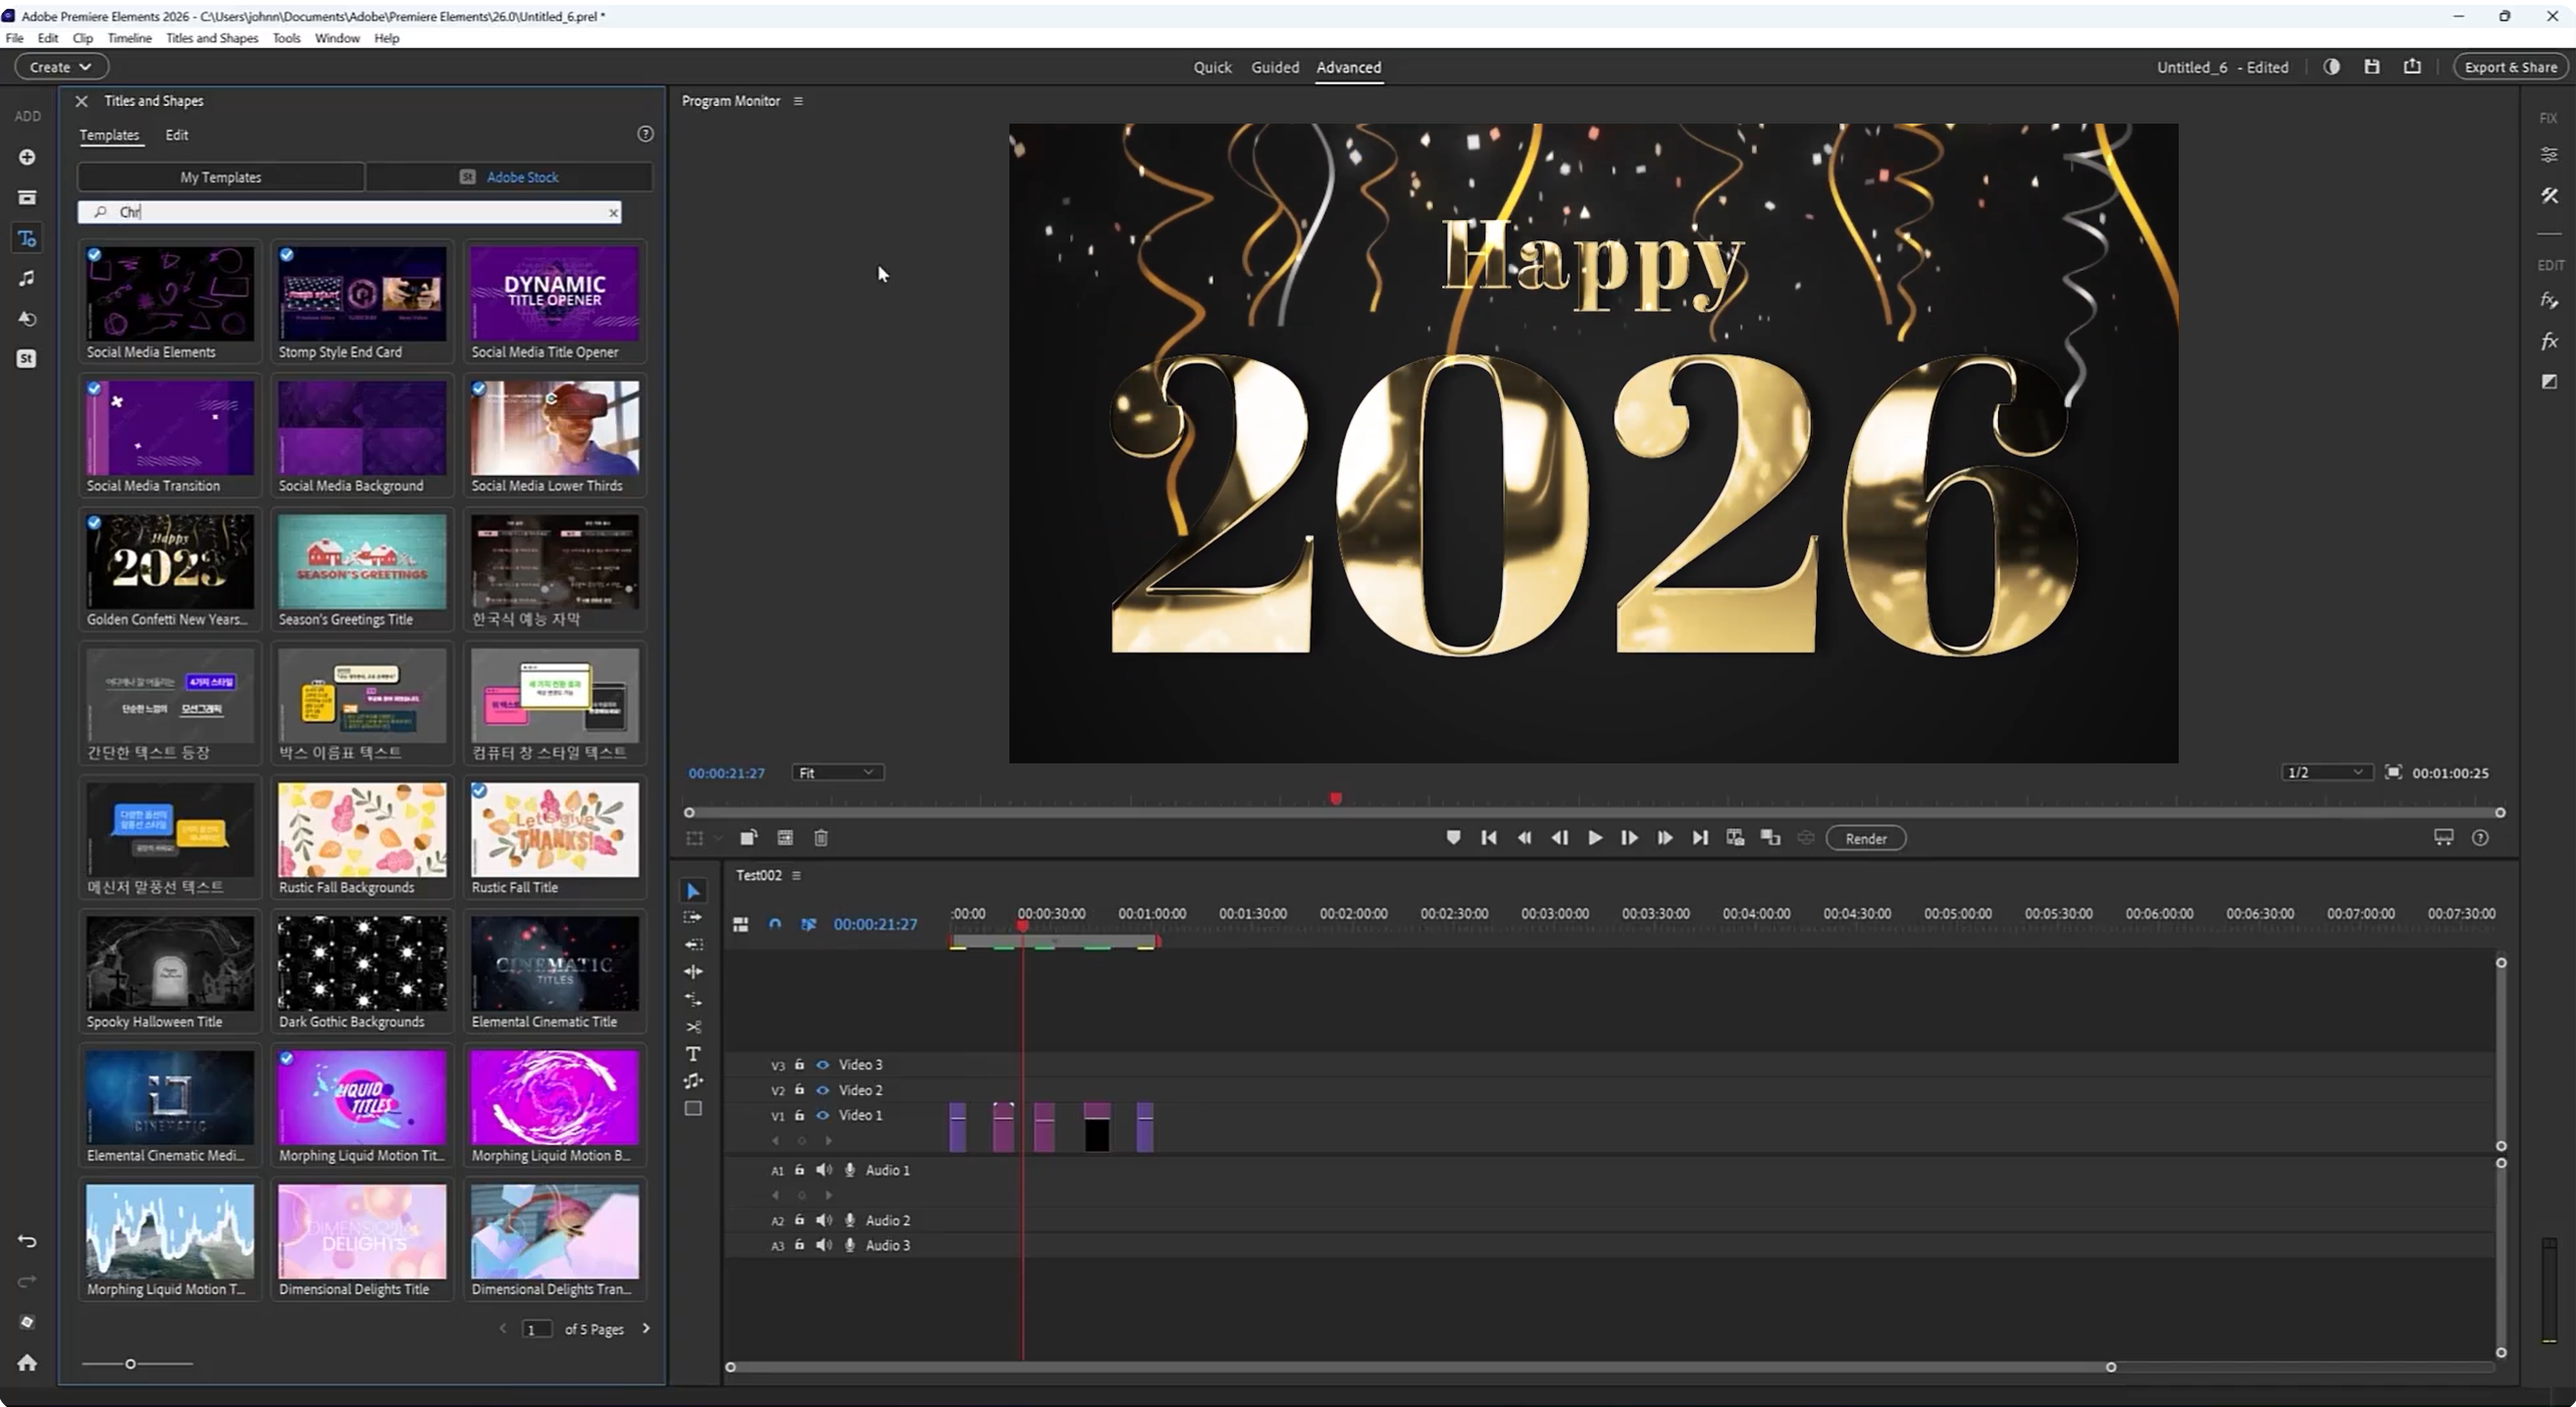Click the Export & Share button
Screen dimensions: 2576x1407
point(2510,67)
